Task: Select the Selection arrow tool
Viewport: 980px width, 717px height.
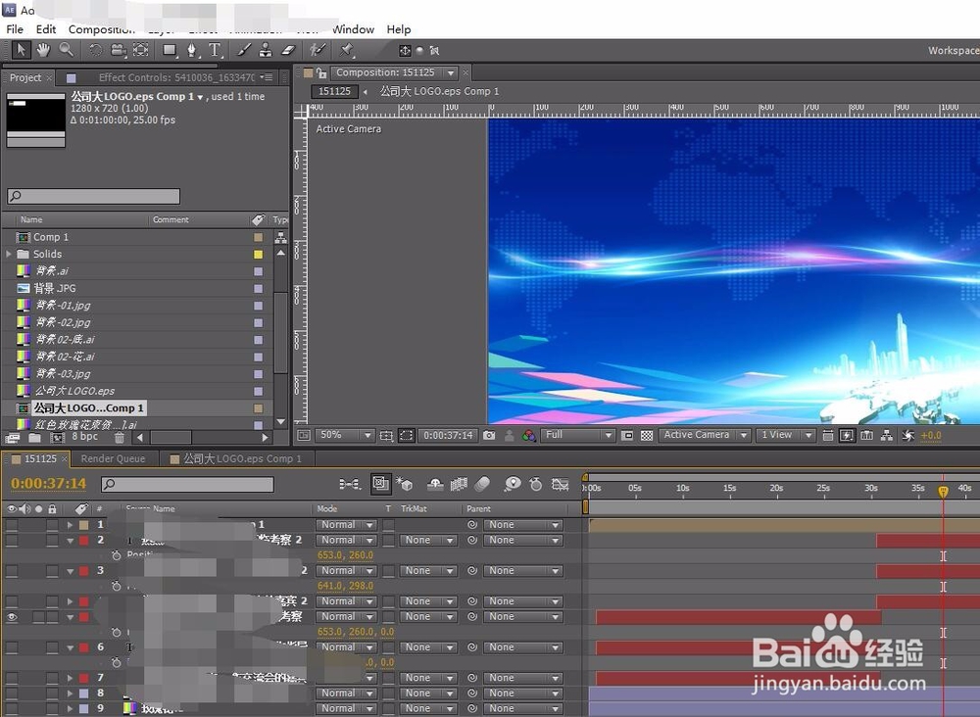Action: (x=21, y=49)
